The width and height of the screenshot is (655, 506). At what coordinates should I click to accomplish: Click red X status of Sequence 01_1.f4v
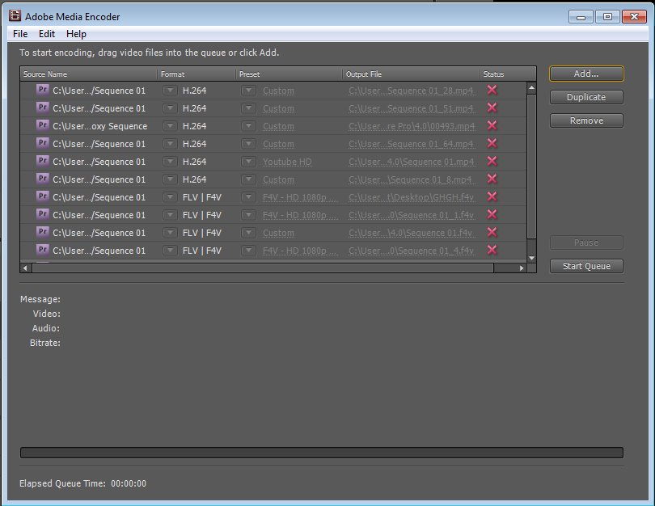pyautogui.click(x=492, y=214)
